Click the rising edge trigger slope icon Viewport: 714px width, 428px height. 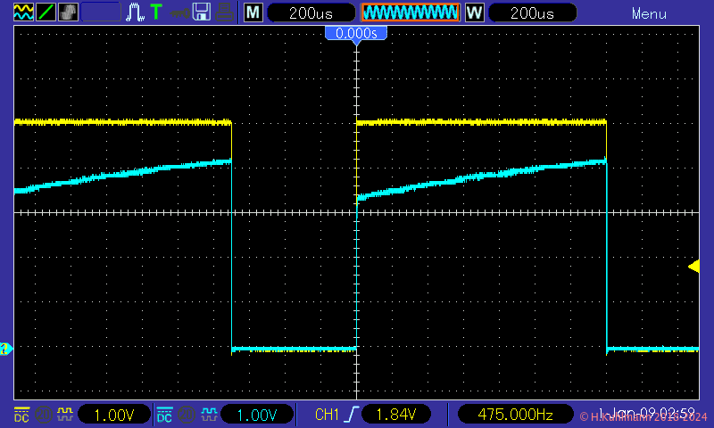[354, 415]
